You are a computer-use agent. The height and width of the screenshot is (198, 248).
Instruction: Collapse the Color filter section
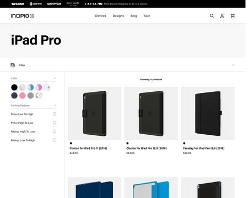55,78
